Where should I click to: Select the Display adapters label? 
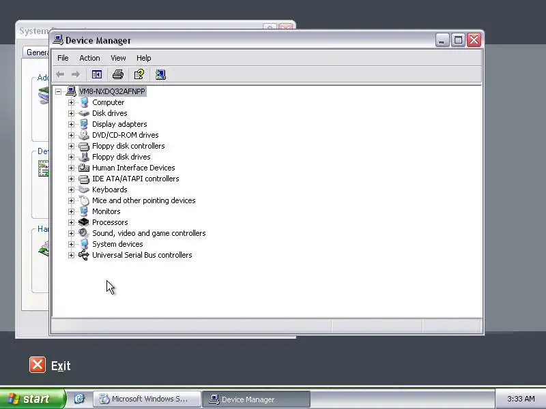point(119,124)
